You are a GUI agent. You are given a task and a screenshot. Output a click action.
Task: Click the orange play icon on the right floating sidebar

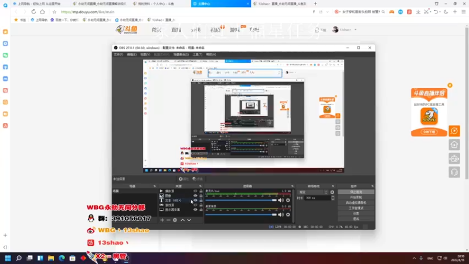pyautogui.click(x=454, y=131)
